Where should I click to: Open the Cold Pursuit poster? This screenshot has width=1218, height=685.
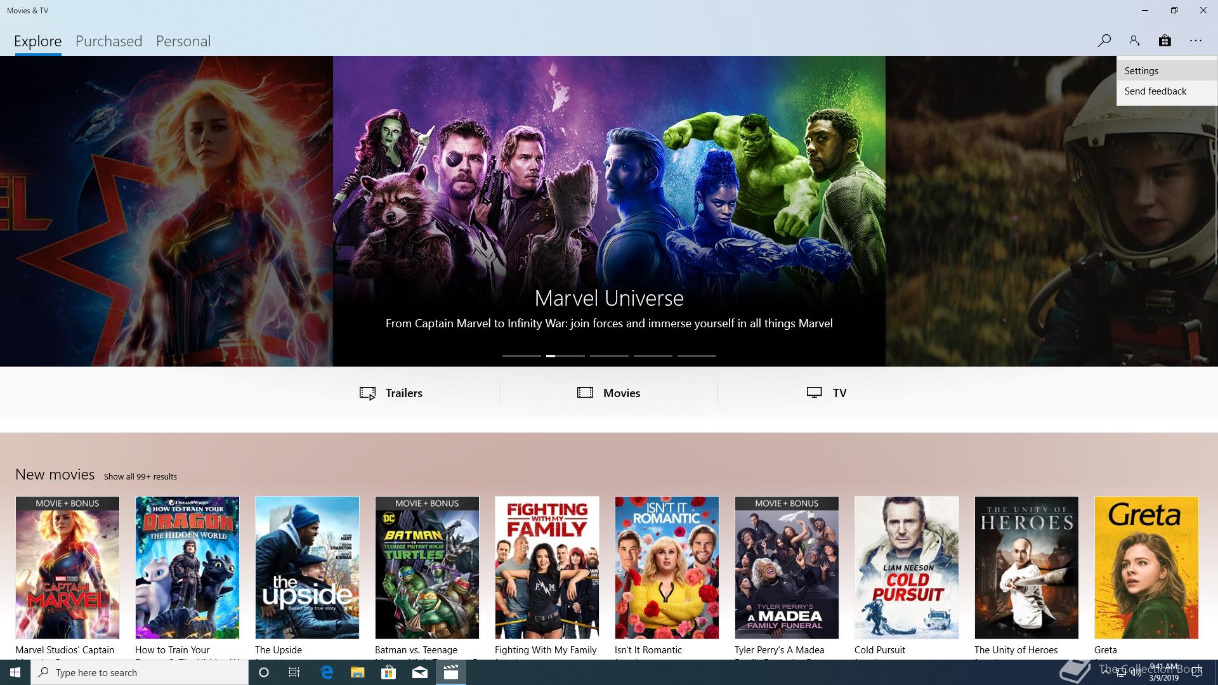pyautogui.click(x=907, y=568)
